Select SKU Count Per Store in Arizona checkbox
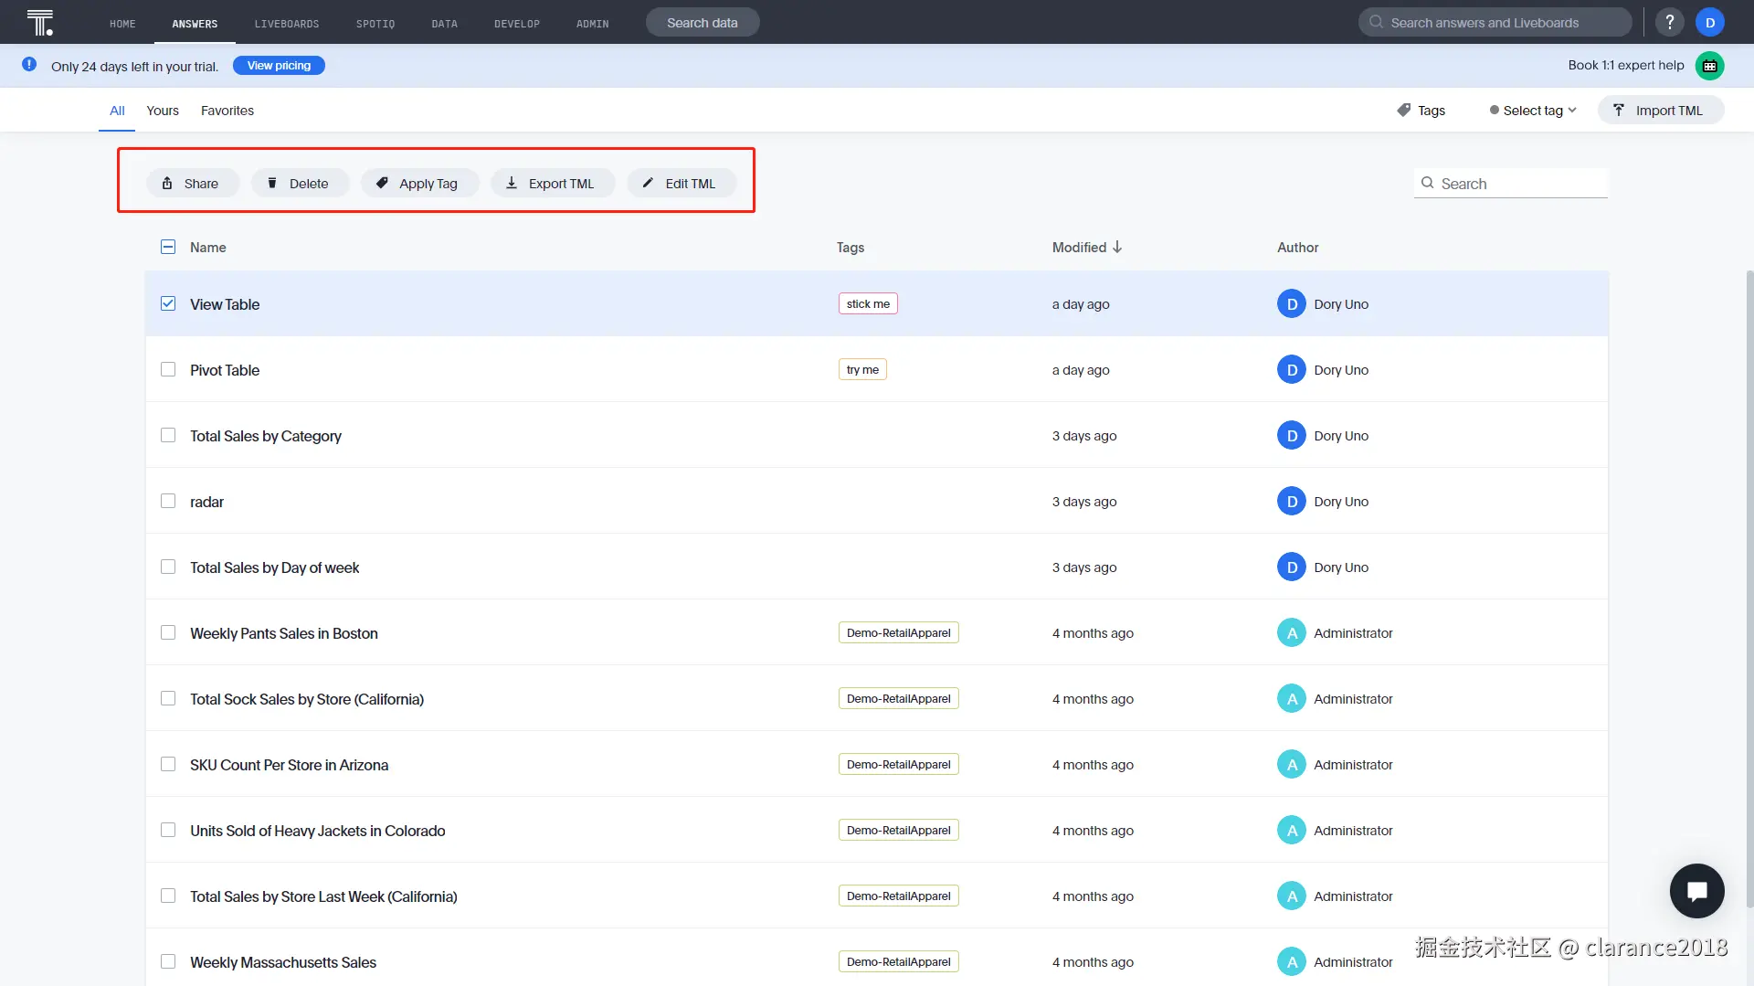The image size is (1754, 986). pos(168,764)
